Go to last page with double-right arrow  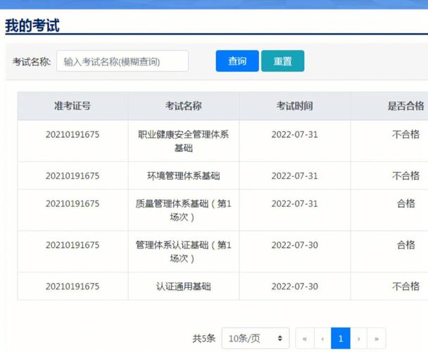click(x=377, y=339)
